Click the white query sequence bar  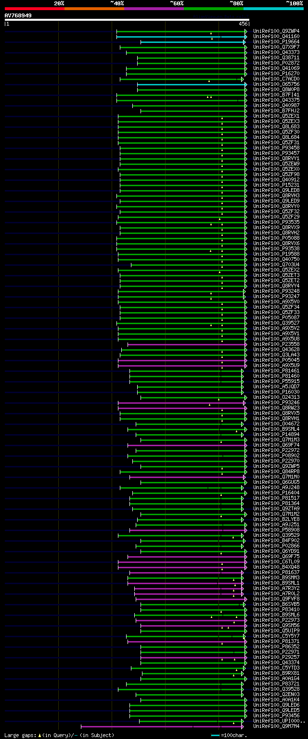point(127,20)
